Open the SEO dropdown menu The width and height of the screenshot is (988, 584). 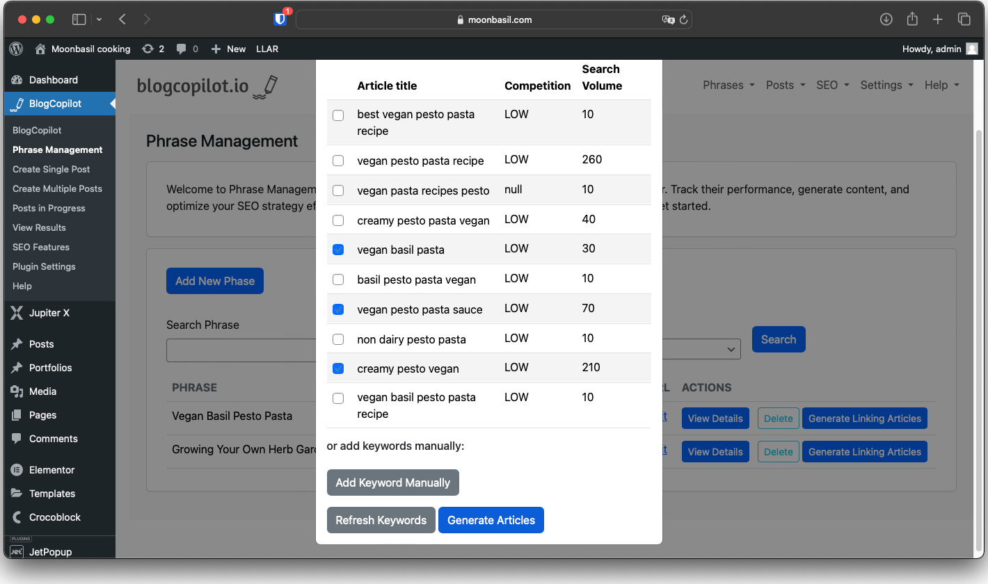[833, 85]
